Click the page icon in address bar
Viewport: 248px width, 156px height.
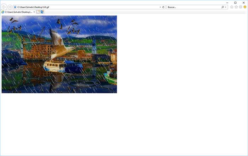tap(15, 7)
